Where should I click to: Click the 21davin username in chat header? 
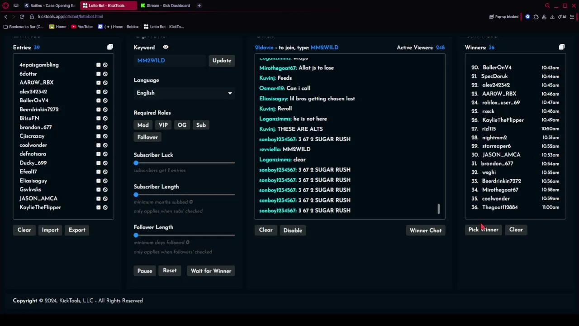264,48
